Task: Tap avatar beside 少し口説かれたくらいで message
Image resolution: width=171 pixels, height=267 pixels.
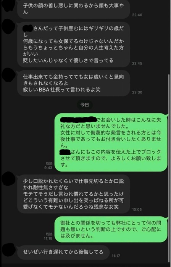Action: pyautogui.click(x=8, y=179)
